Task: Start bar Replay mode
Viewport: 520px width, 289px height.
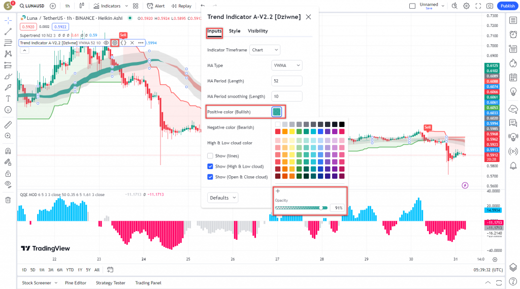Action: 181,6
